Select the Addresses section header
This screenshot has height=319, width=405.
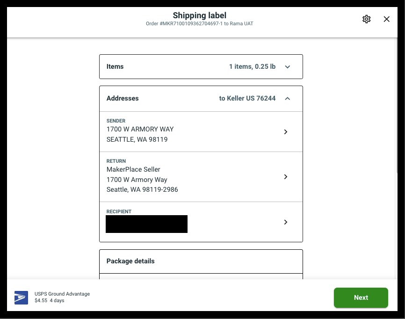point(123,98)
